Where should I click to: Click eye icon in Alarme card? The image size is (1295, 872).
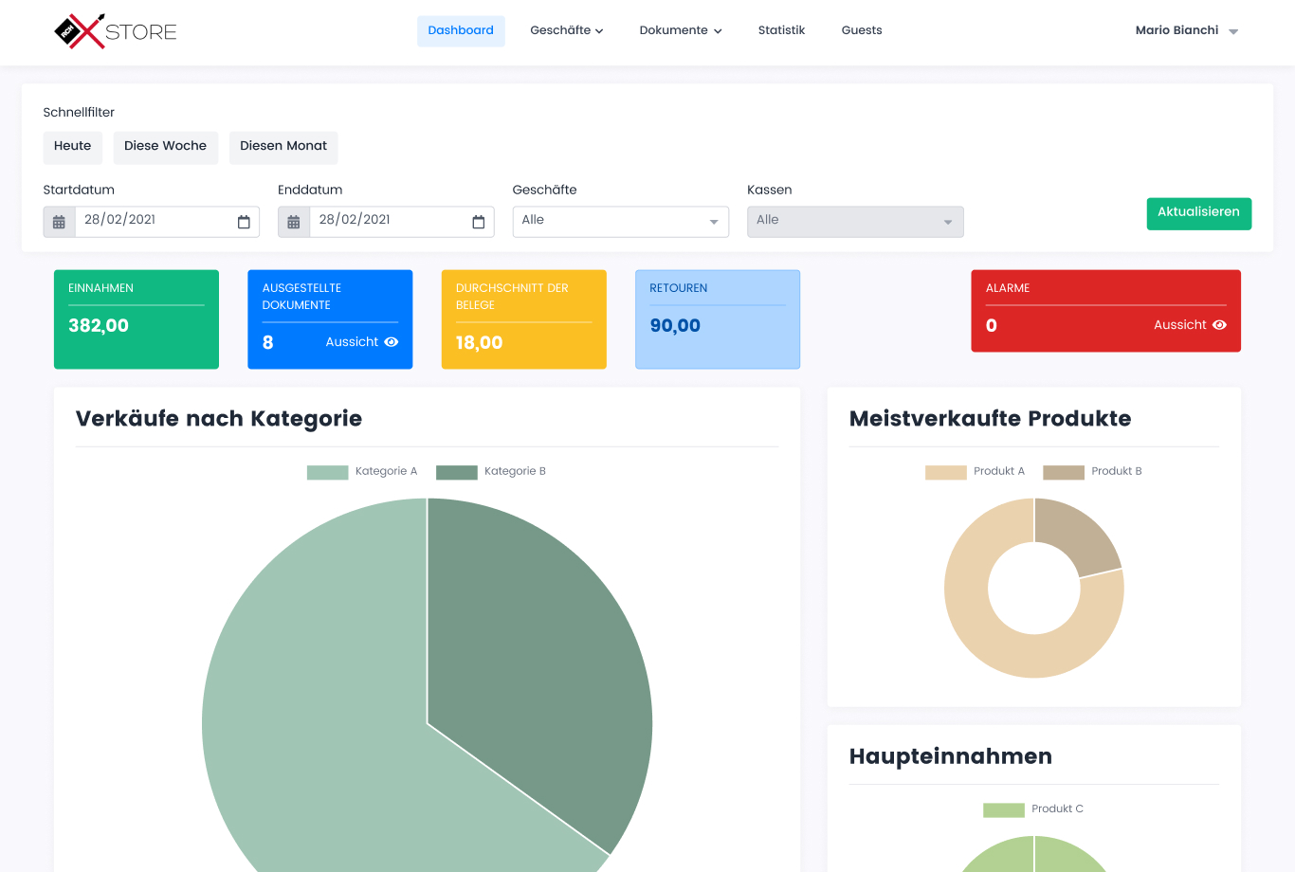[x=1219, y=325]
